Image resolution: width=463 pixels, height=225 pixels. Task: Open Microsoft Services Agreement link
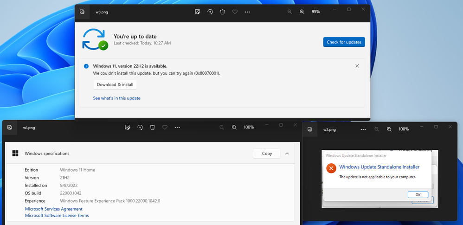click(54, 209)
